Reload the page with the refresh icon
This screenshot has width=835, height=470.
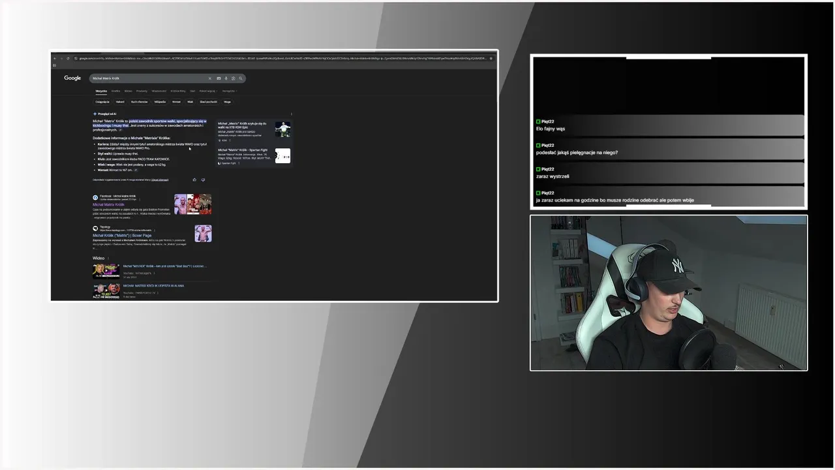point(68,59)
